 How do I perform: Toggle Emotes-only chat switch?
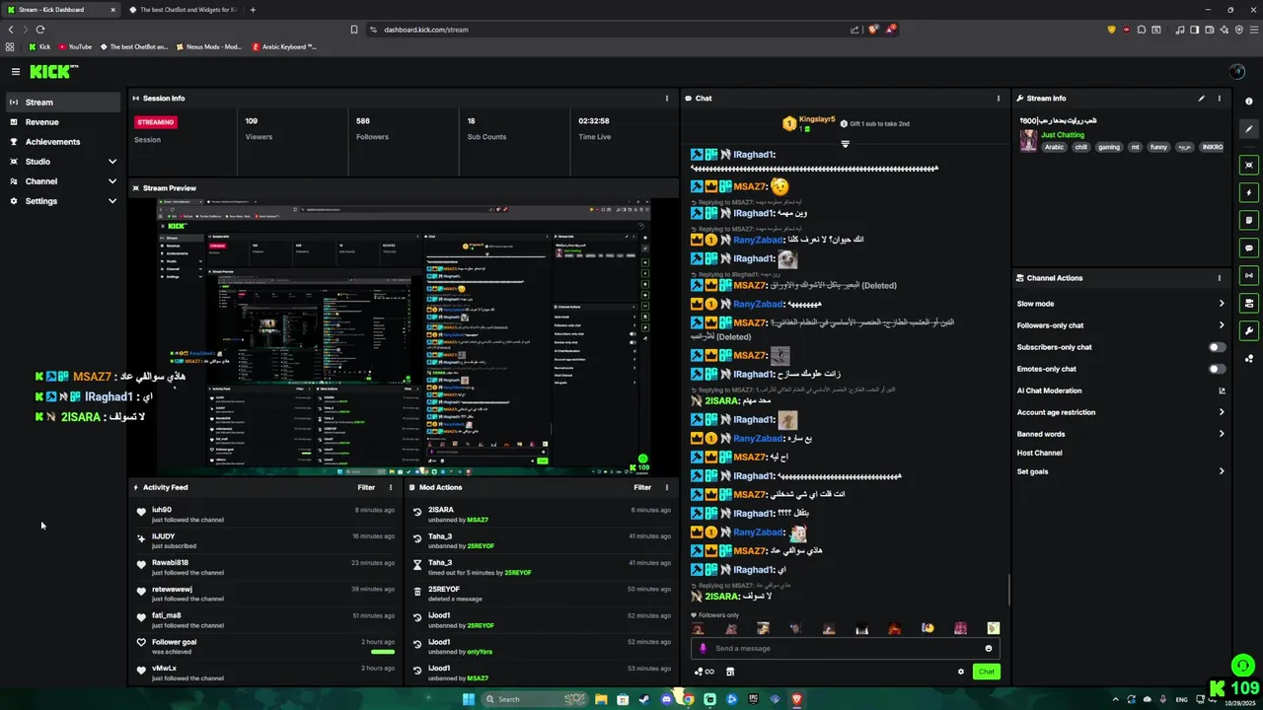[x=1218, y=369]
